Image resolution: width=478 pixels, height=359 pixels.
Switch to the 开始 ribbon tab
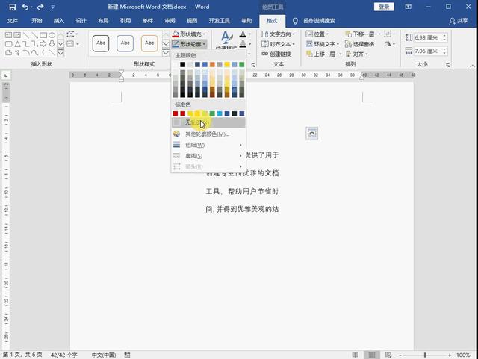point(37,21)
